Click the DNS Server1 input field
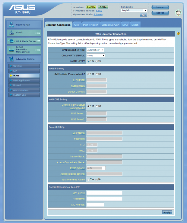 (97, 113)
